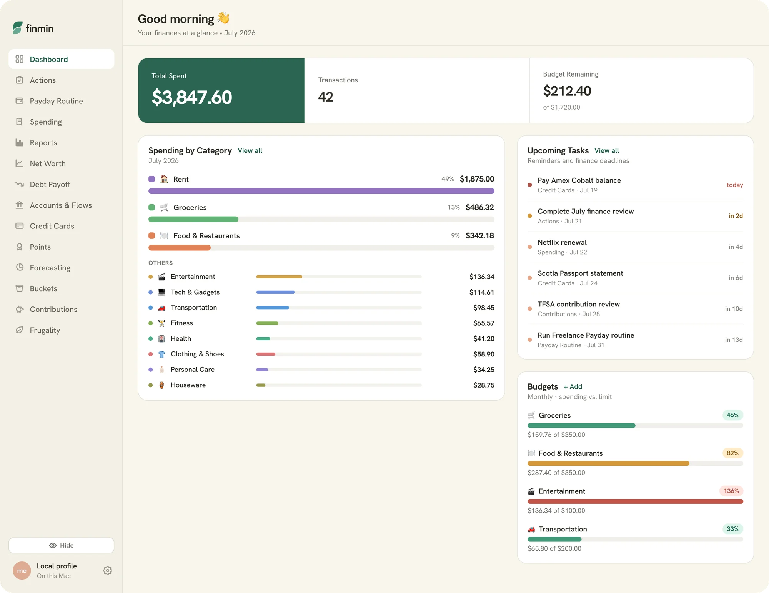The width and height of the screenshot is (769, 593).
Task: Click the 'today' due label
Action: [x=735, y=185]
